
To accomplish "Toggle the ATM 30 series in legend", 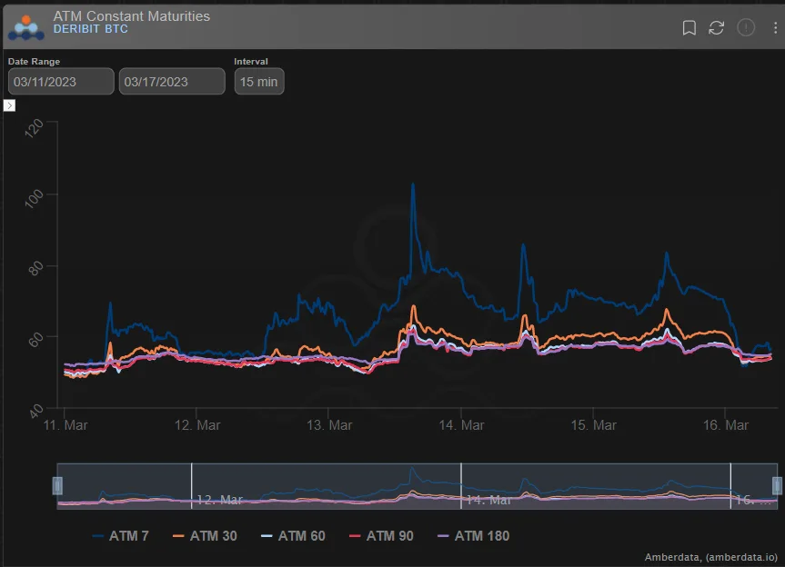I will point(205,536).
